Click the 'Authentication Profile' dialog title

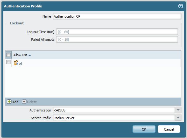23,6
